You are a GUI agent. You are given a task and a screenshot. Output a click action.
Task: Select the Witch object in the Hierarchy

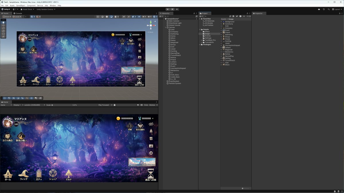[x=173, y=38]
